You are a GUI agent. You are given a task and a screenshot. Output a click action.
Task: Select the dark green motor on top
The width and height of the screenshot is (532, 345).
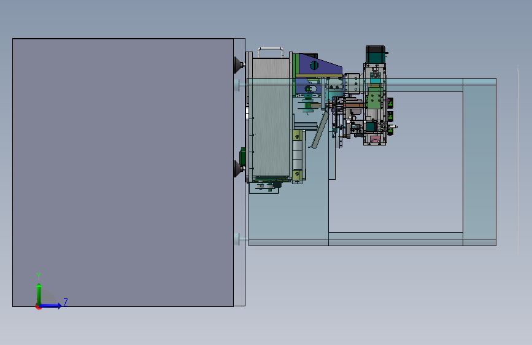click(376, 55)
